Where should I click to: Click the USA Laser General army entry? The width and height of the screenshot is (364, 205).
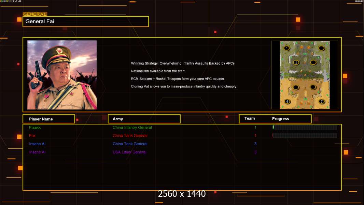[x=129, y=152]
